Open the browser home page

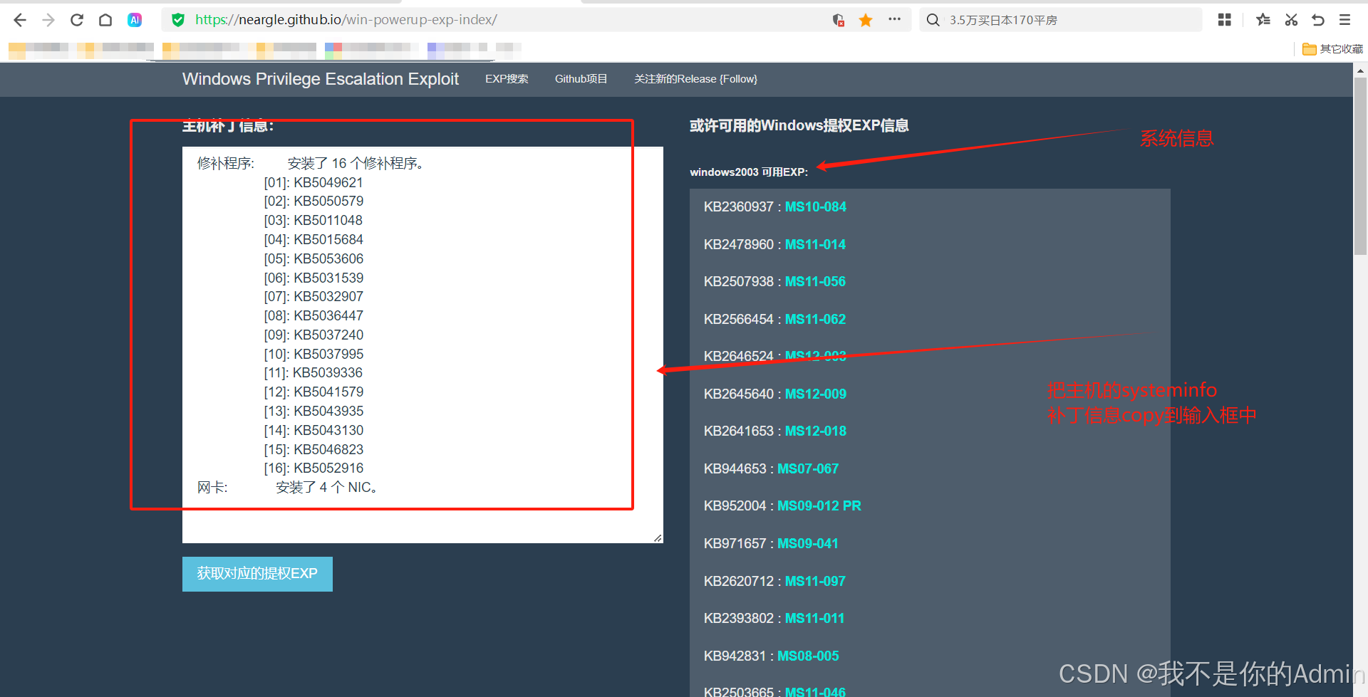coord(105,19)
